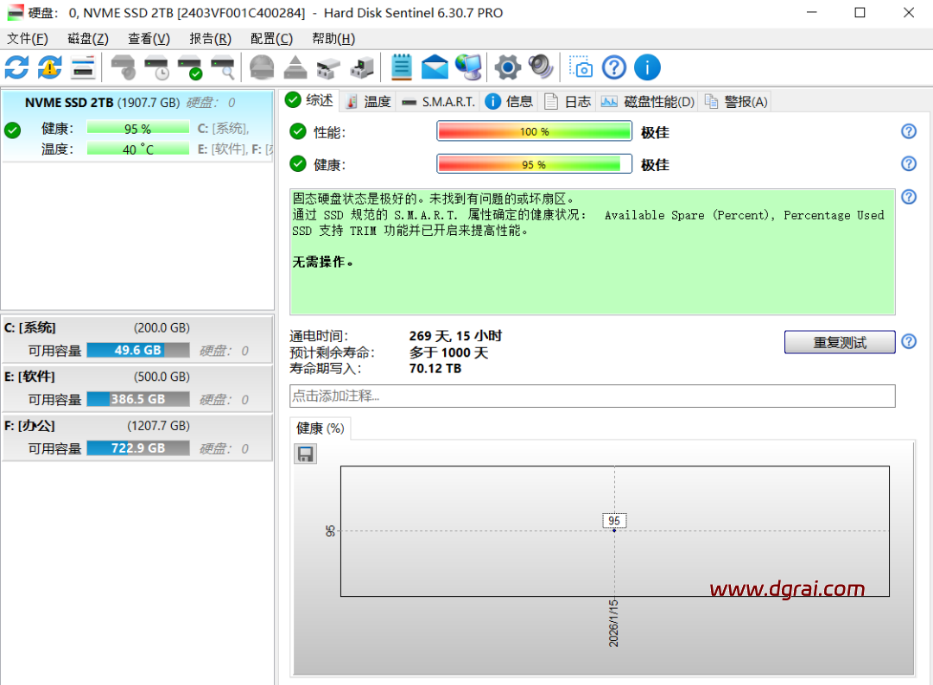The width and height of the screenshot is (933, 685).
Task: Open the 报告(R) menu
Action: point(210,39)
